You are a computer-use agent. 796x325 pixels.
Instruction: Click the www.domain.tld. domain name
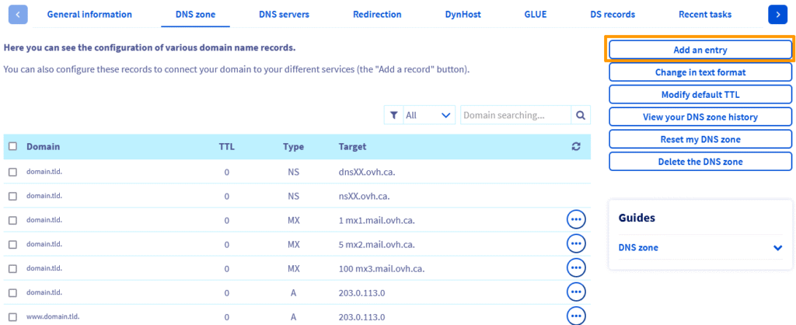pos(53,317)
